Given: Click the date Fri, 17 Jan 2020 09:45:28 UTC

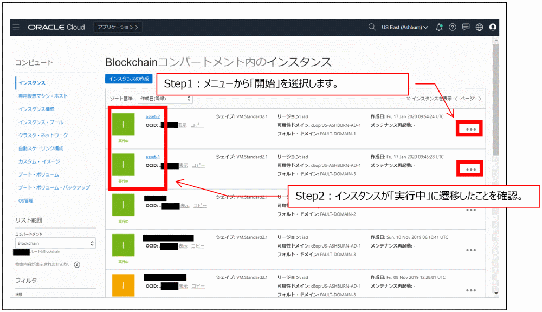Looking at the screenshot, I should 415,157.
